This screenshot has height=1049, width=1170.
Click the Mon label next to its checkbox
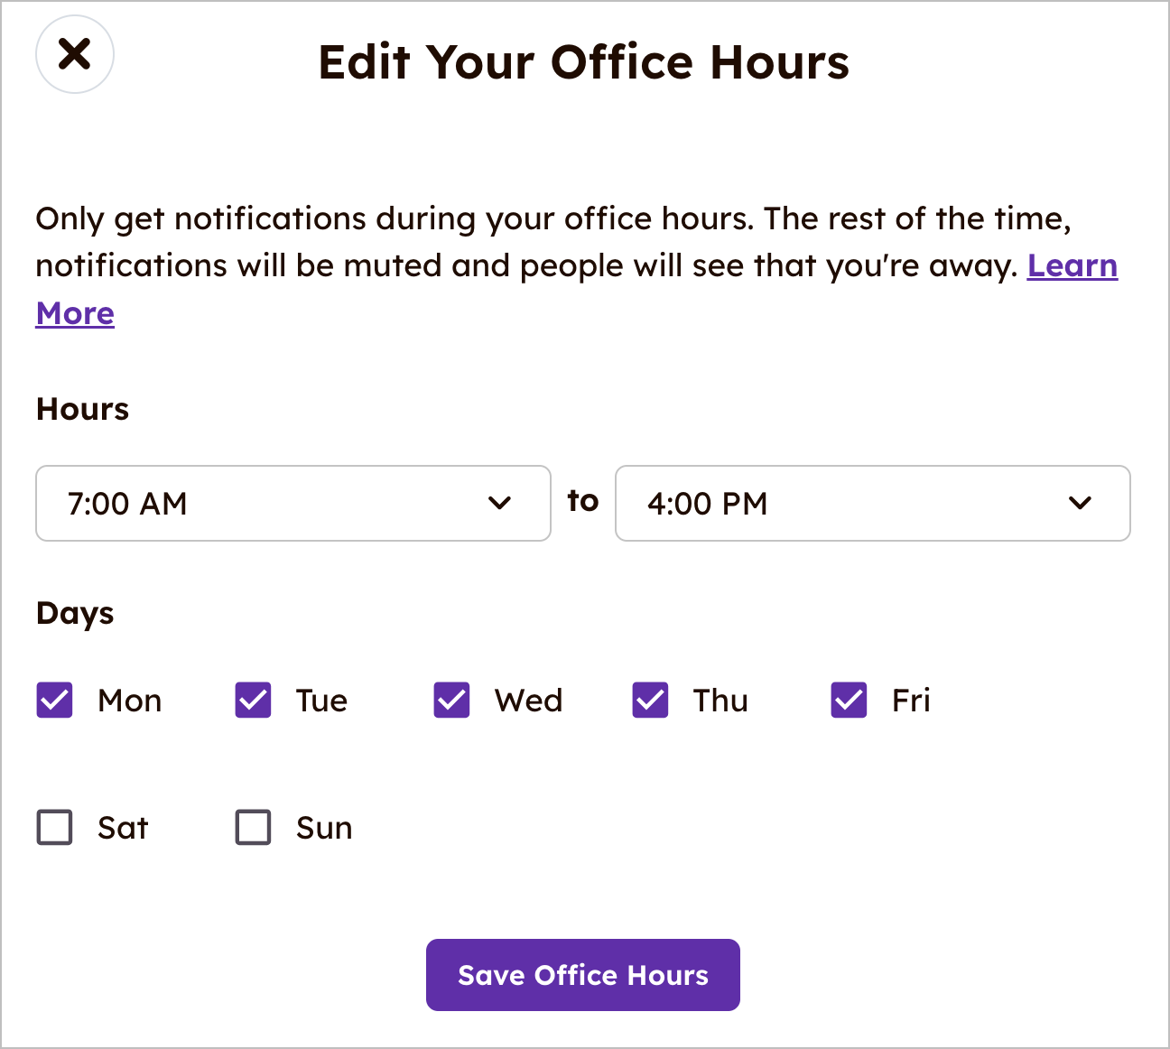pyautogui.click(x=129, y=700)
